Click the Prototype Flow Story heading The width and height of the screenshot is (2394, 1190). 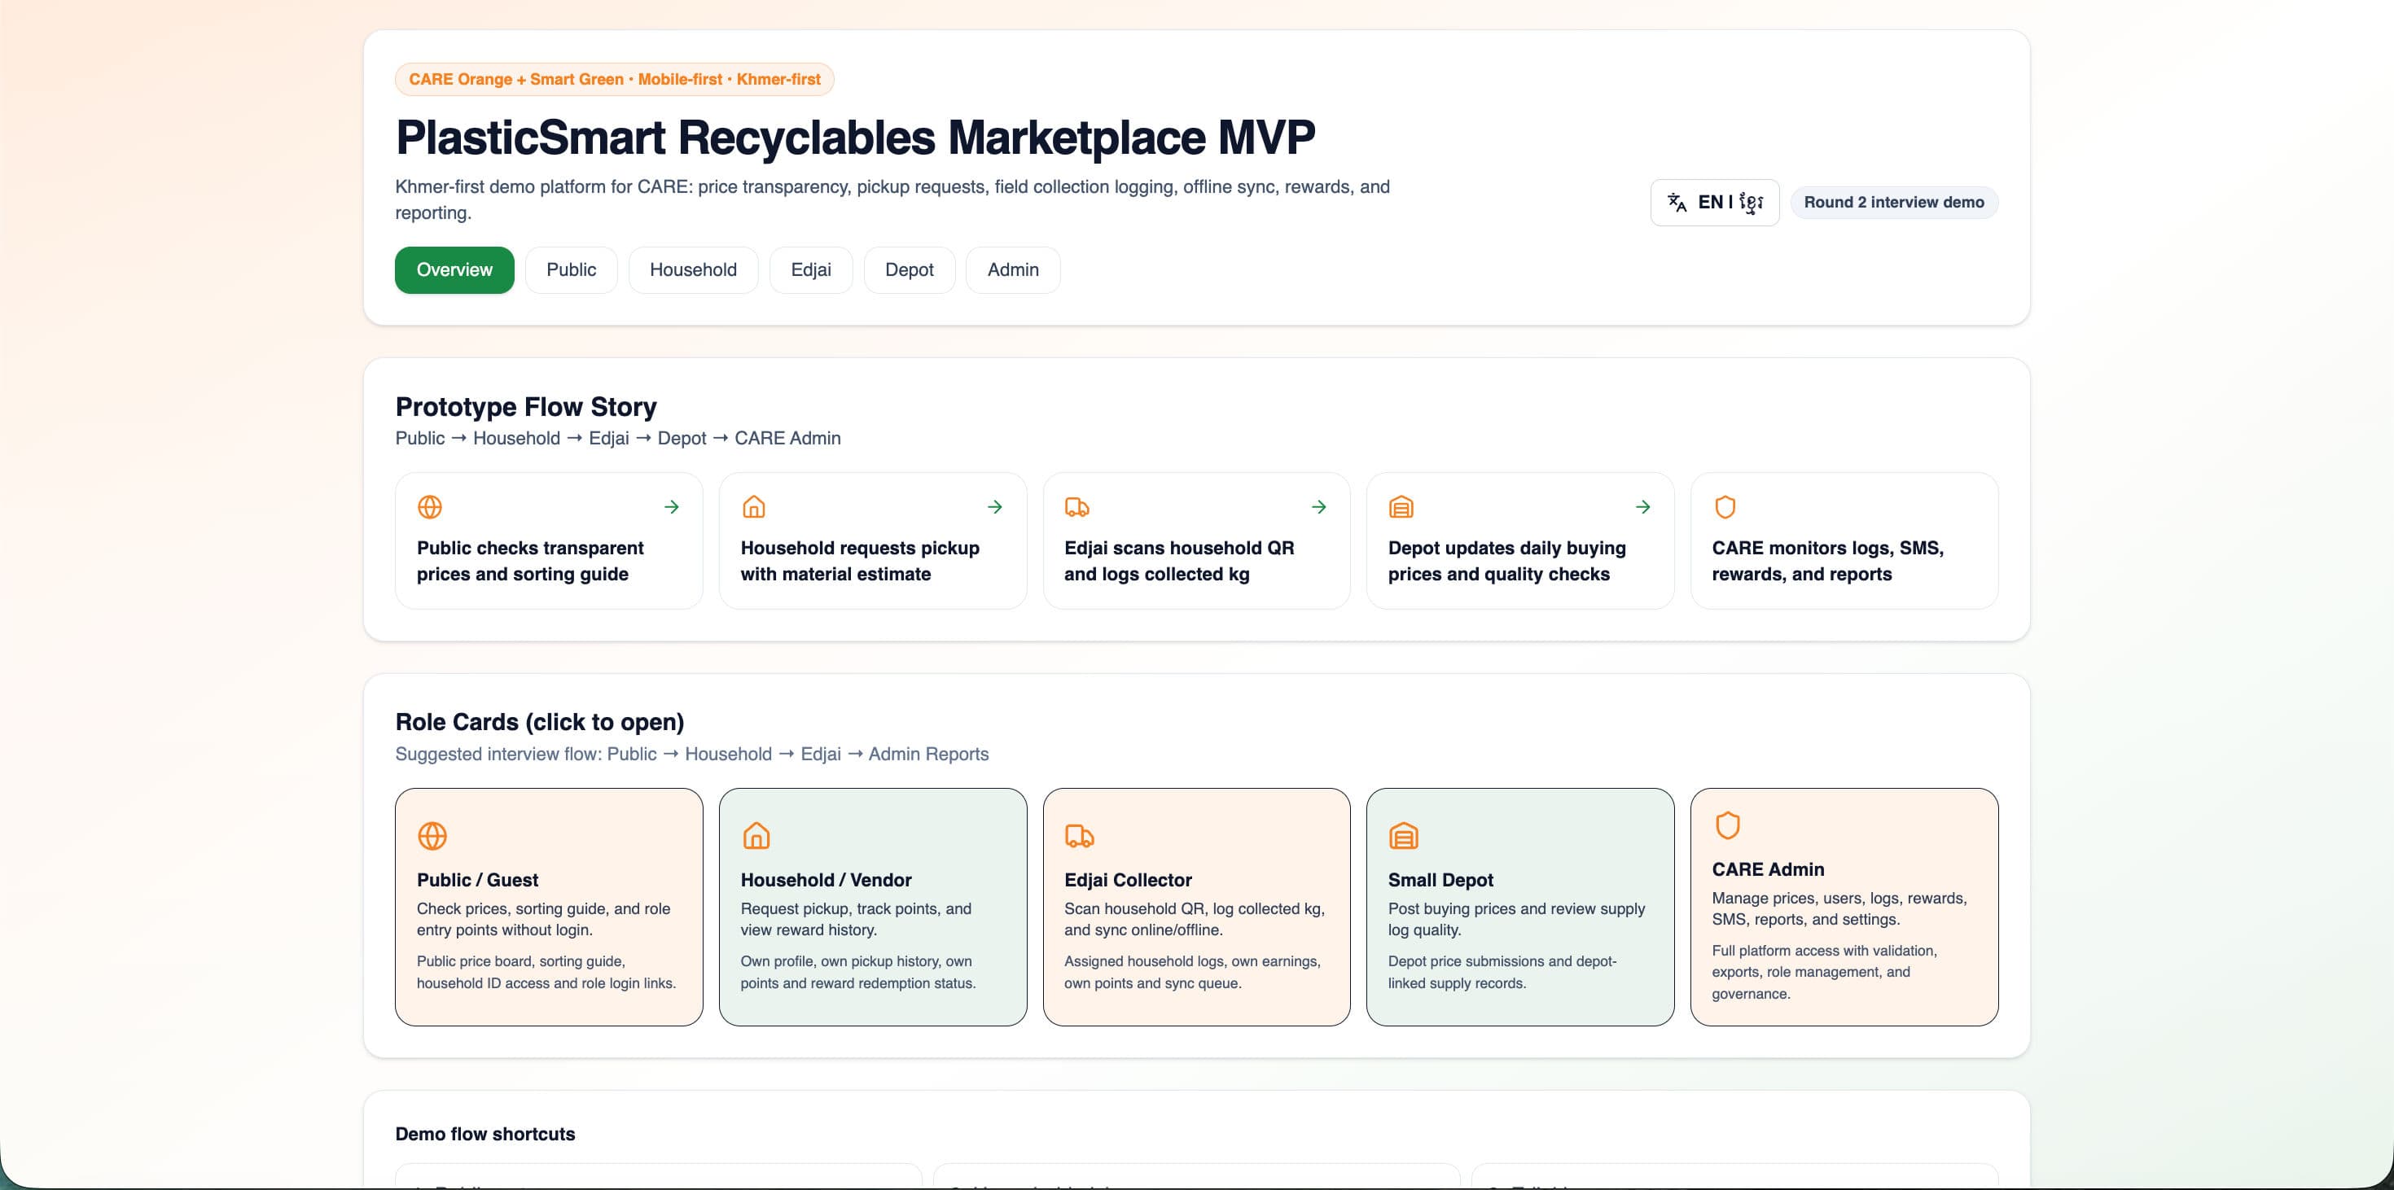click(x=526, y=406)
